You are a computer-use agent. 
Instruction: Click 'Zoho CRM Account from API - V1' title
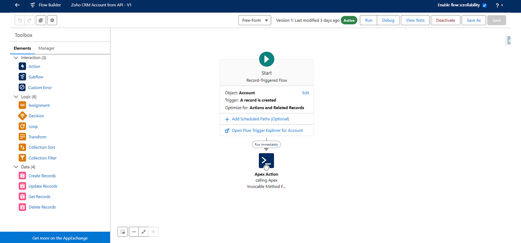tap(102, 5)
